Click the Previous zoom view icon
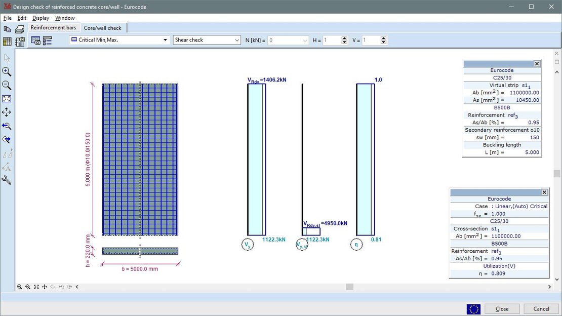 point(7,126)
